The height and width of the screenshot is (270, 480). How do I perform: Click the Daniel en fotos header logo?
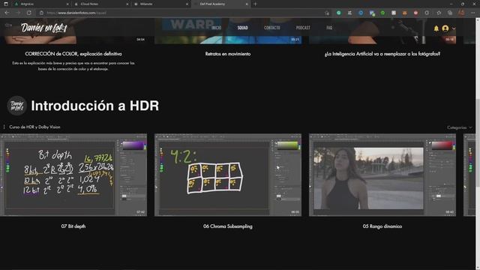click(x=43, y=28)
